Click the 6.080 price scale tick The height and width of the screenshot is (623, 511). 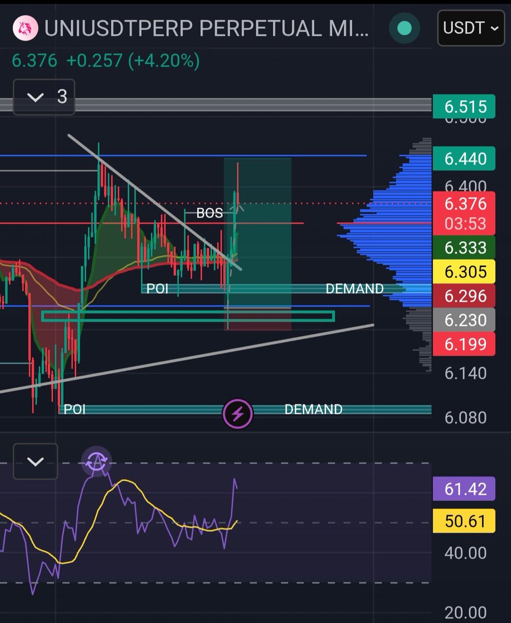click(465, 417)
